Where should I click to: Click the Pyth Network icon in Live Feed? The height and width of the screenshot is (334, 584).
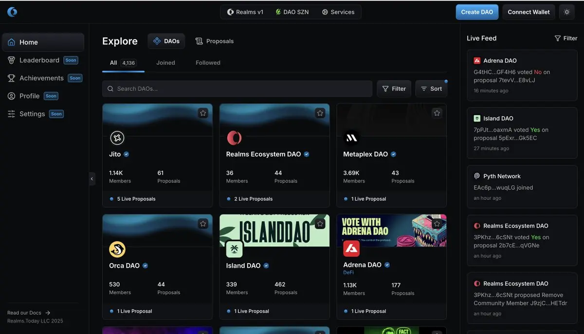click(477, 176)
